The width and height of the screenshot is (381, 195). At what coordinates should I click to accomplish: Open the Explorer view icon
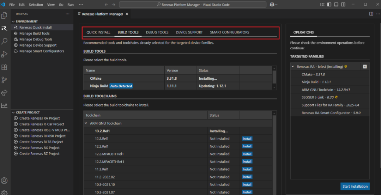point(4,16)
